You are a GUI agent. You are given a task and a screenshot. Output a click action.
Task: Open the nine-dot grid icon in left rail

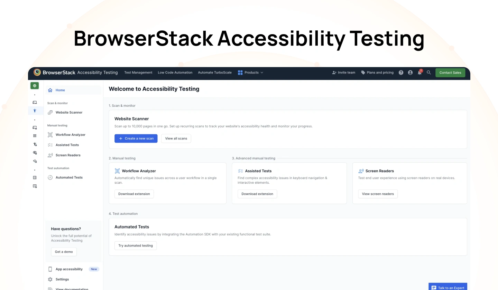[x=35, y=136]
